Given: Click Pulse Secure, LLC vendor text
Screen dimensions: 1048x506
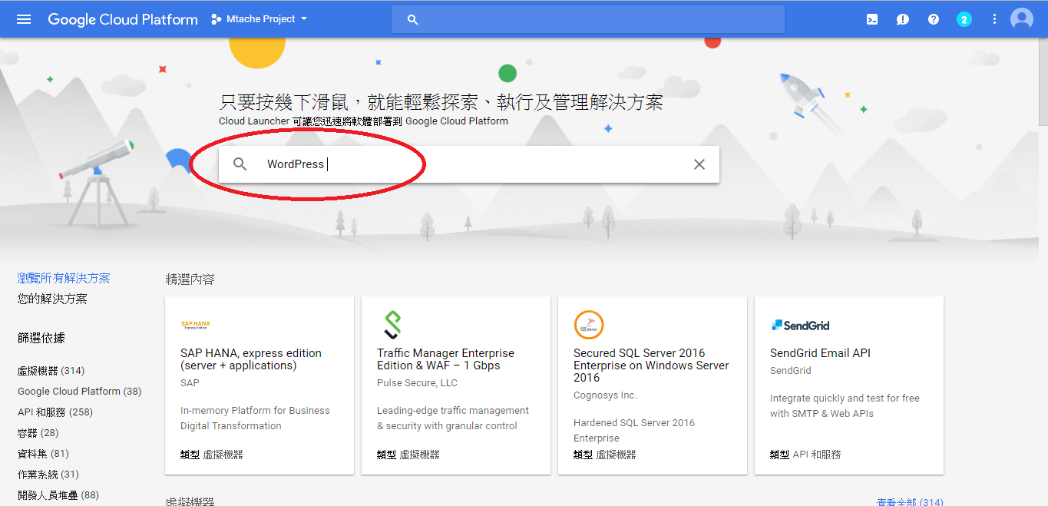Looking at the screenshot, I should pyautogui.click(x=417, y=382).
